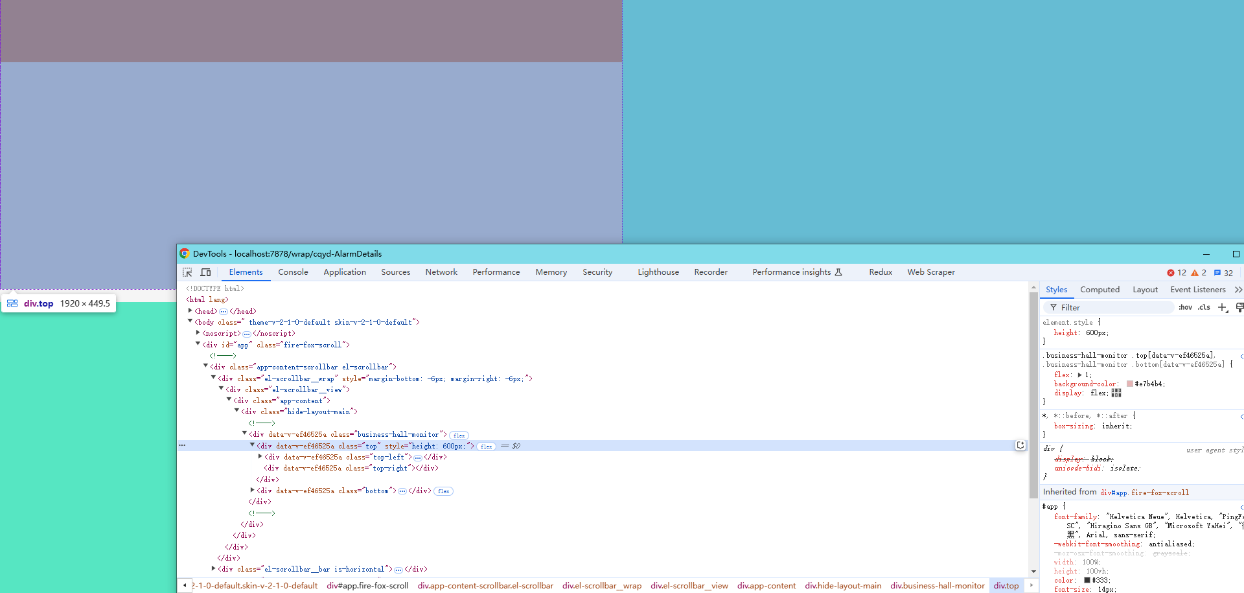The height and width of the screenshot is (593, 1244).
Task: Expand the top-left div node
Action: click(260, 457)
